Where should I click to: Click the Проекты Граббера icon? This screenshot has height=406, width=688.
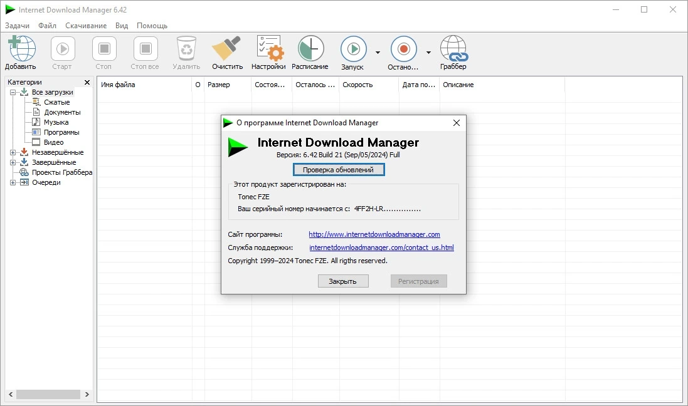24,172
